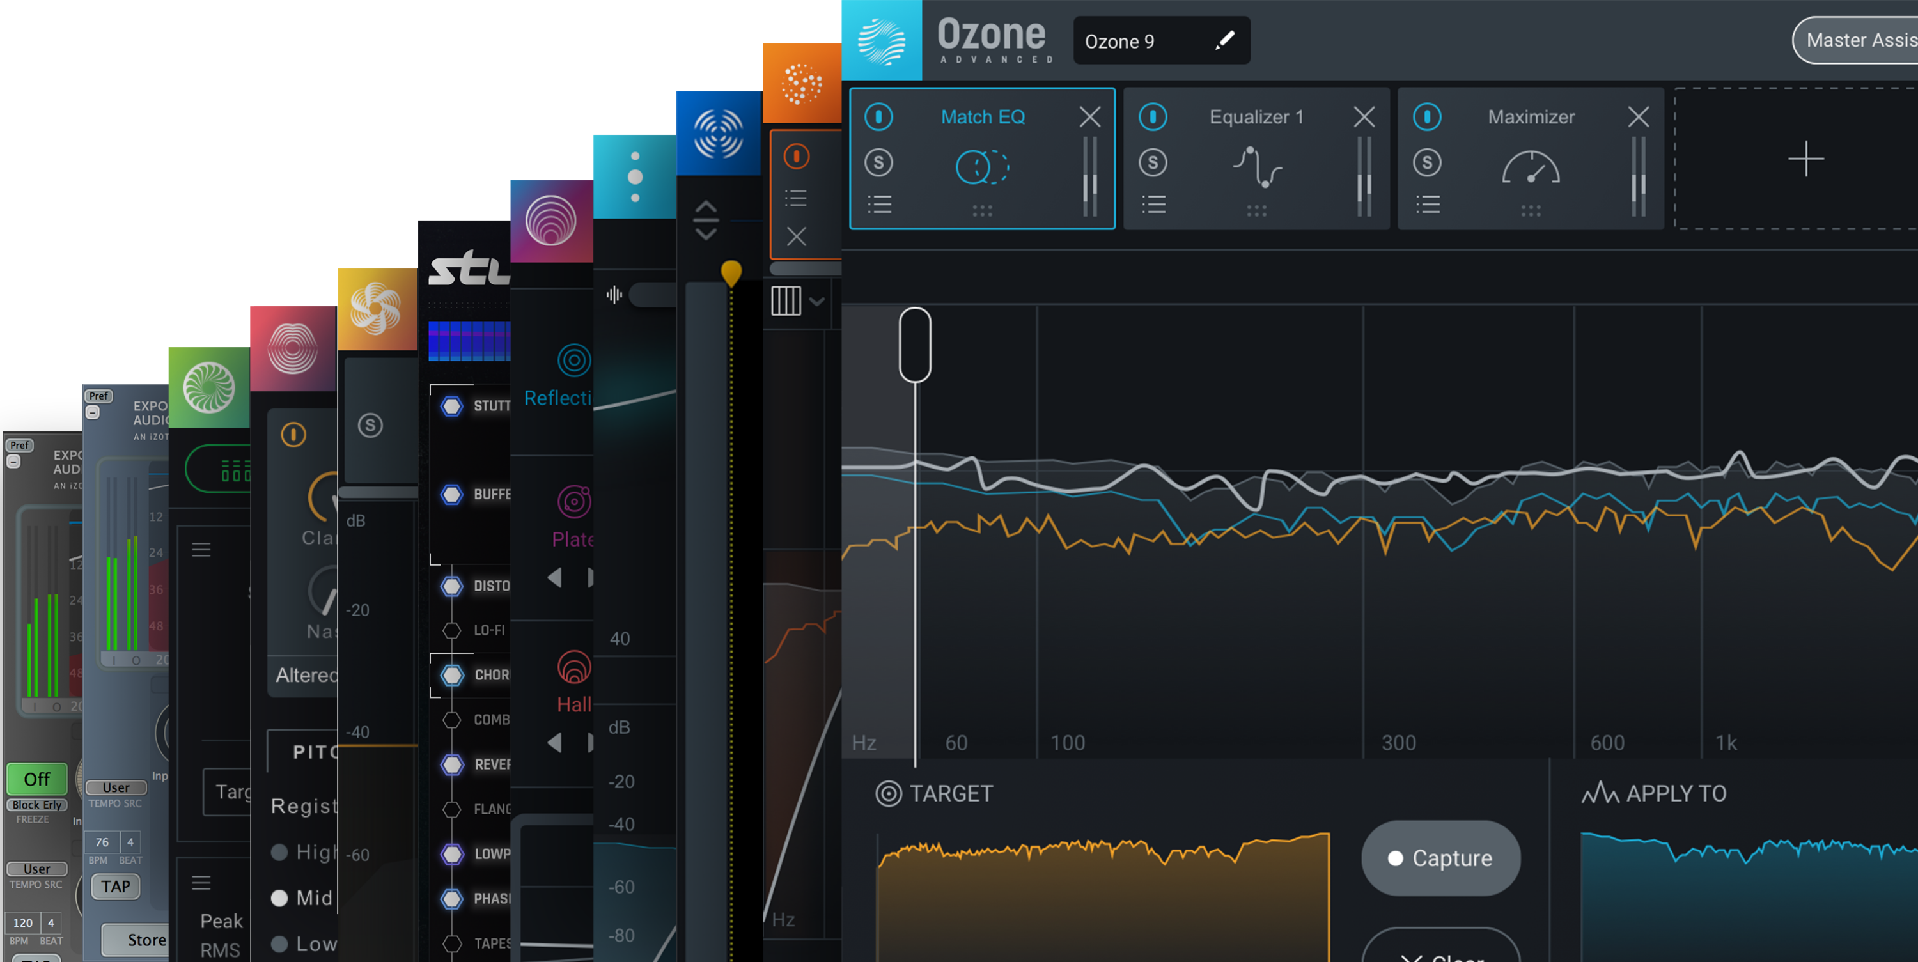Click the Equalizer 1 curve icon
Viewport: 1918px width, 962px height.
[1258, 167]
